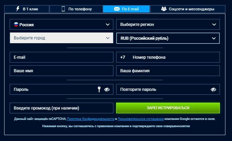Open the Пользовательское соглашение link
232x141 pixels.
[141, 119]
